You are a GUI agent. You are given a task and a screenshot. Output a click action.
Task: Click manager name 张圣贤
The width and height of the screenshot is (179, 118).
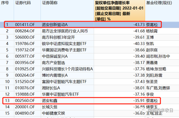tap(152, 81)
